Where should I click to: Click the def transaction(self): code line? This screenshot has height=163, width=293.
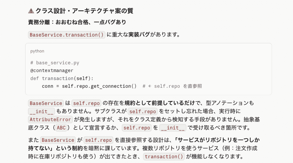62,78
